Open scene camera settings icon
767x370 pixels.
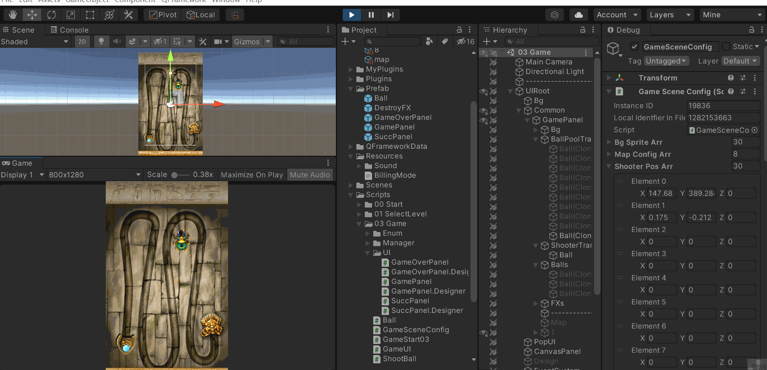(218, 41)
